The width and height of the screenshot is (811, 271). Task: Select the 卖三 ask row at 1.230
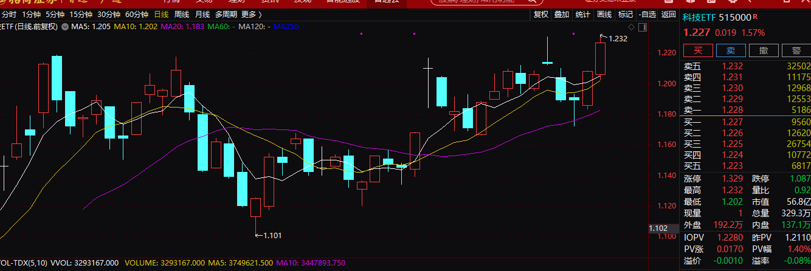(x=747, y=88)
